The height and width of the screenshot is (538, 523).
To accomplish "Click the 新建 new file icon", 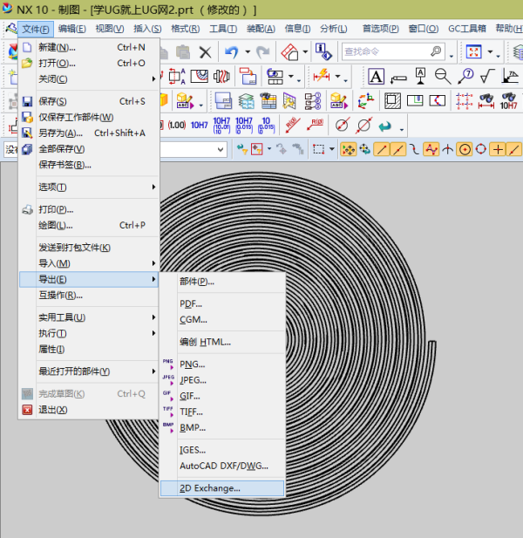I will pyautogui.click(x=27, y=47).
